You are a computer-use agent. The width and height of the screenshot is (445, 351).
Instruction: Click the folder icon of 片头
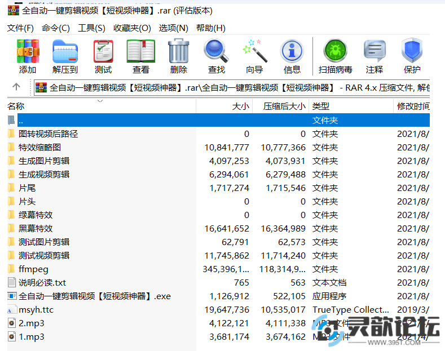pyautogui.click(x=11, y=201)
